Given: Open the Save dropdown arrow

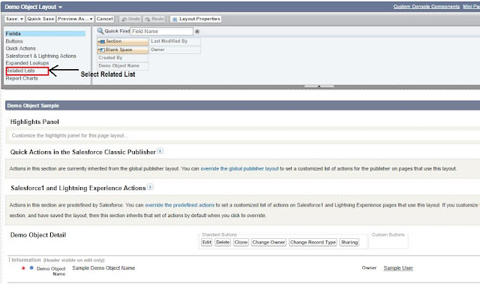Looking at the screenshot, I should pos(22,19).
